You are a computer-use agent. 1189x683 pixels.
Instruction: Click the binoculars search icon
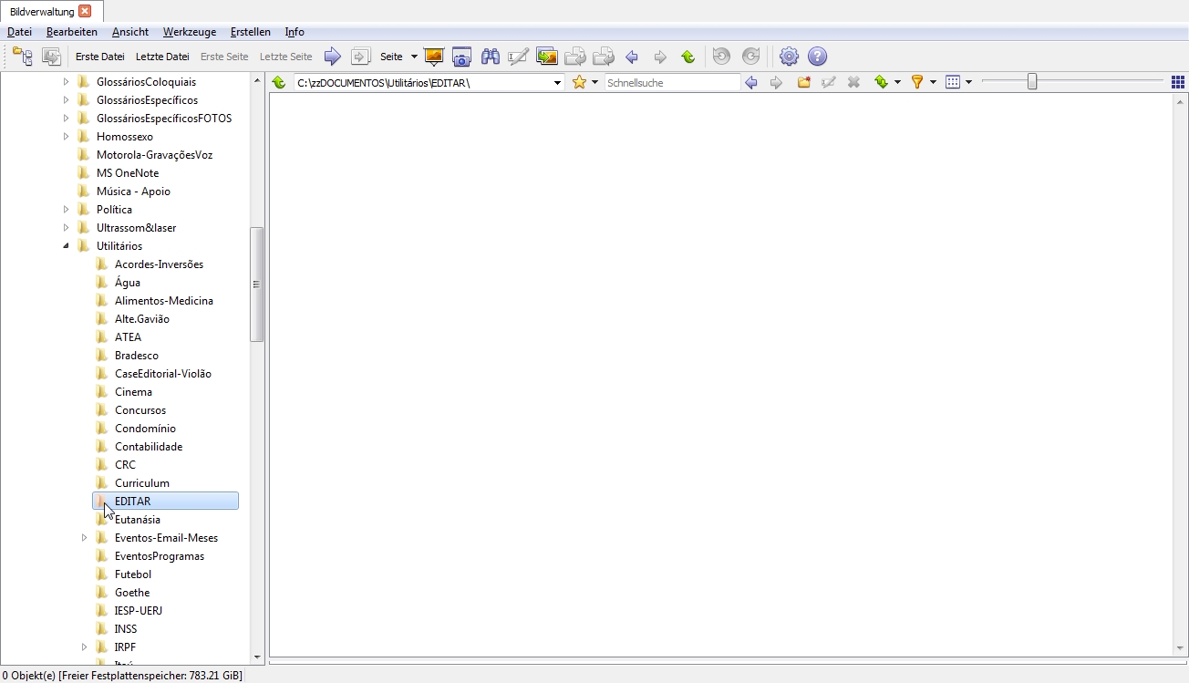(491, 57)
